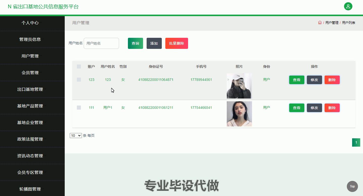
Task: Go to pagination page 1
Action: click(x=356, y=143)
